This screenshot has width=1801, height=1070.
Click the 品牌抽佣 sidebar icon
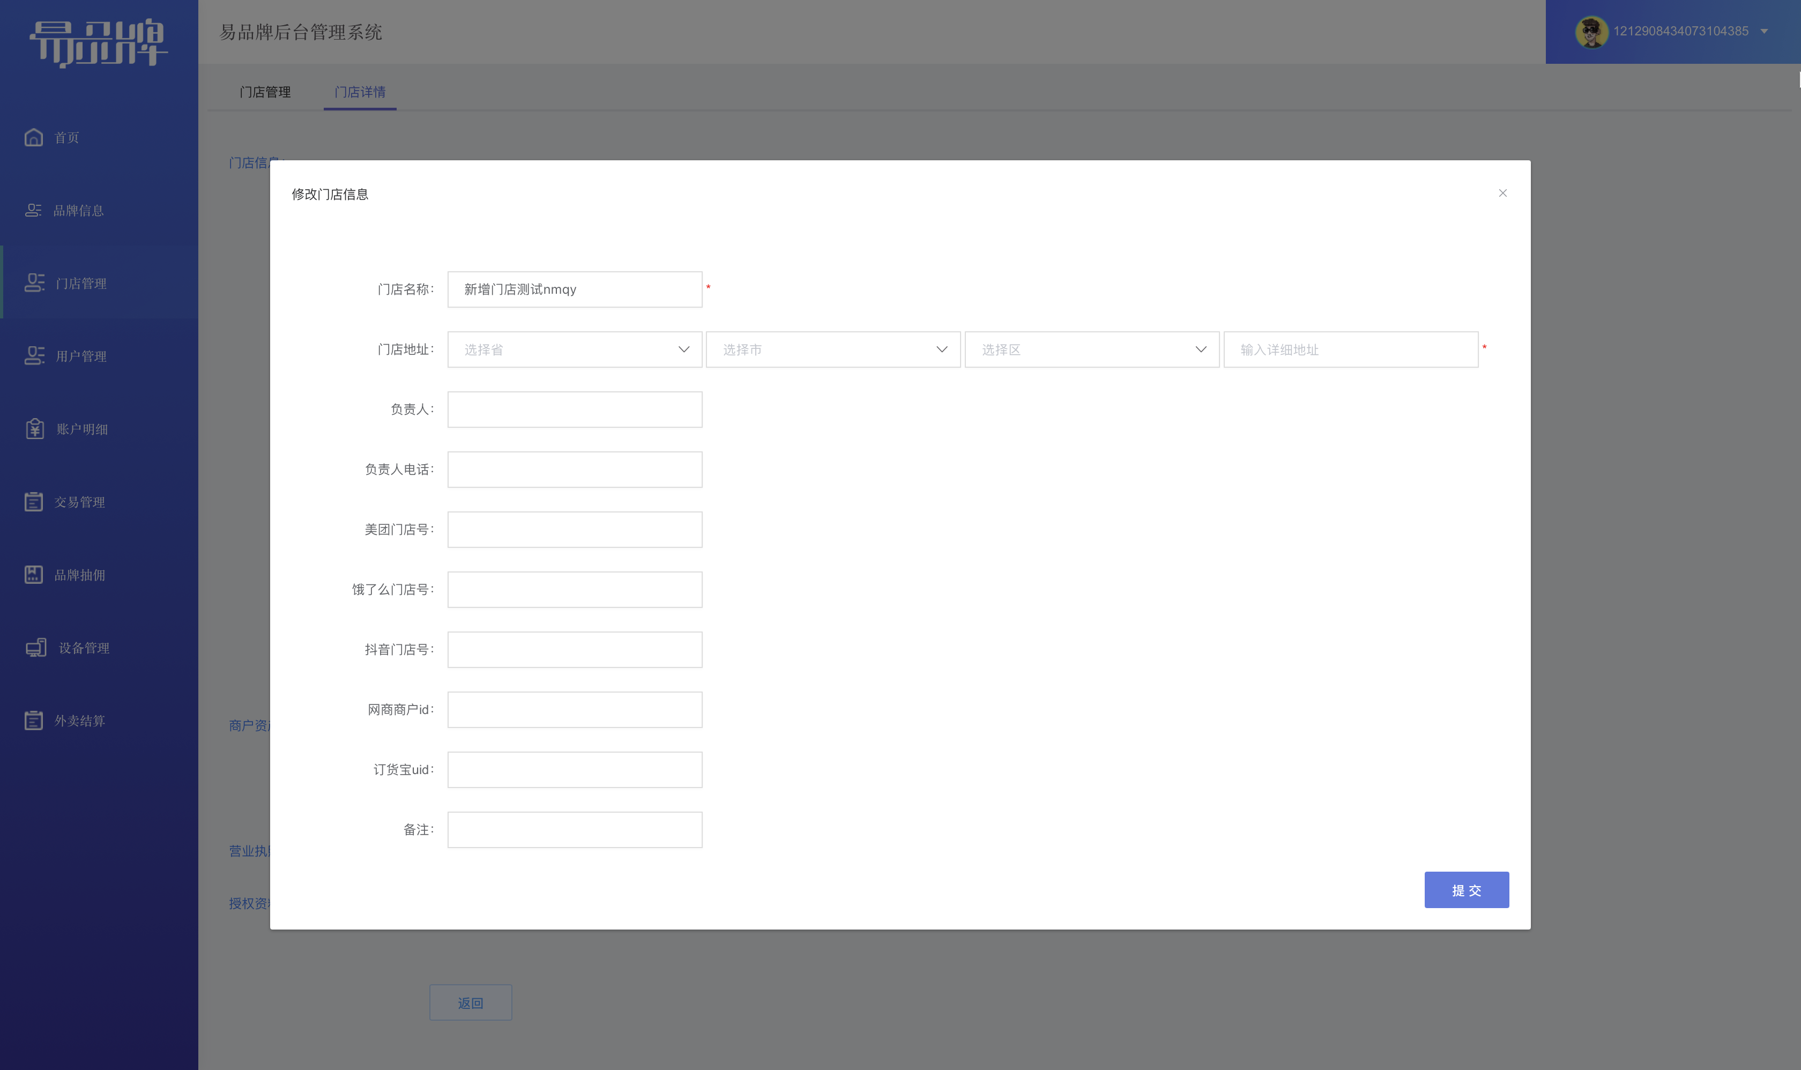pos(33,574)
